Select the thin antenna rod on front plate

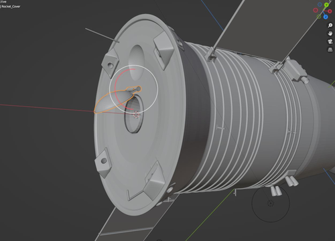pos(102,35)
